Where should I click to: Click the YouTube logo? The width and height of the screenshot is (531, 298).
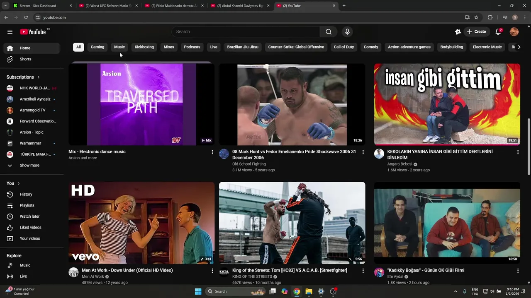click(x=33, y=32)
